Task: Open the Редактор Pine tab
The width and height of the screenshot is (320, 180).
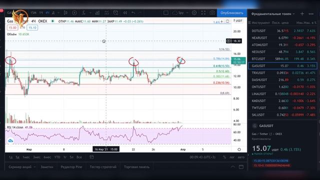Action: 71,167
